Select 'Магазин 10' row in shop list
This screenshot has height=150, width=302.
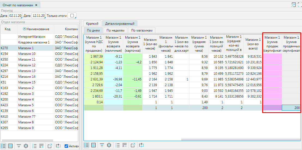[x=27, y=54]
